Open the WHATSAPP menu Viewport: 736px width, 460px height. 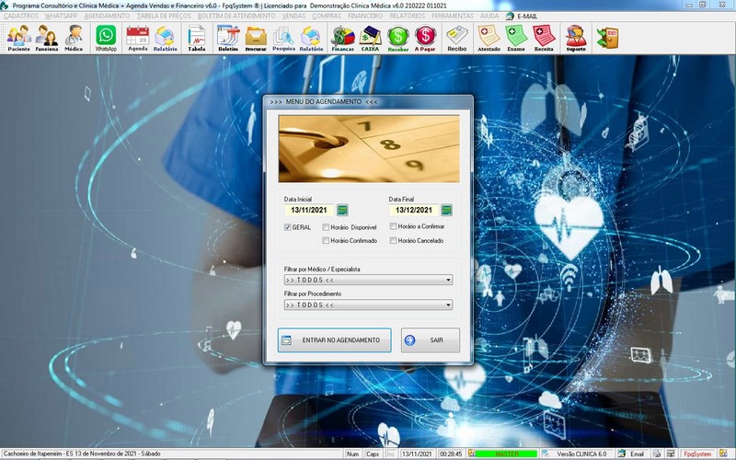61,16
